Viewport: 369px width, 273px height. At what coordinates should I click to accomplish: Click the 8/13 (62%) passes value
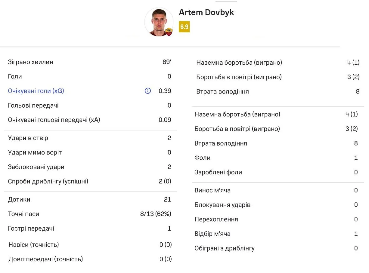(x=156, y=214)
